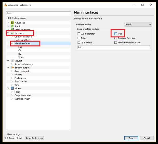Tick the Lua interpreter checkbox
158x144 pixels.
tap(79, 34)
